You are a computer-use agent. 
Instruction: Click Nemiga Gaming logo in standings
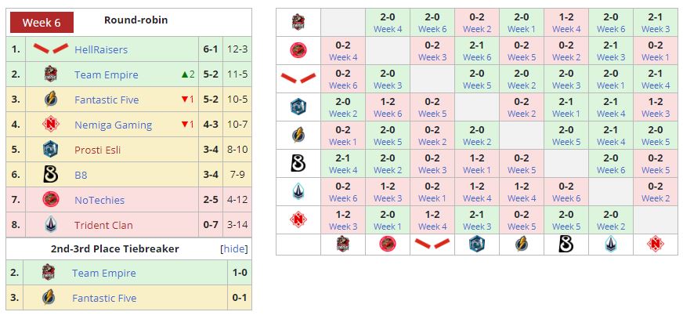point(50,125)
